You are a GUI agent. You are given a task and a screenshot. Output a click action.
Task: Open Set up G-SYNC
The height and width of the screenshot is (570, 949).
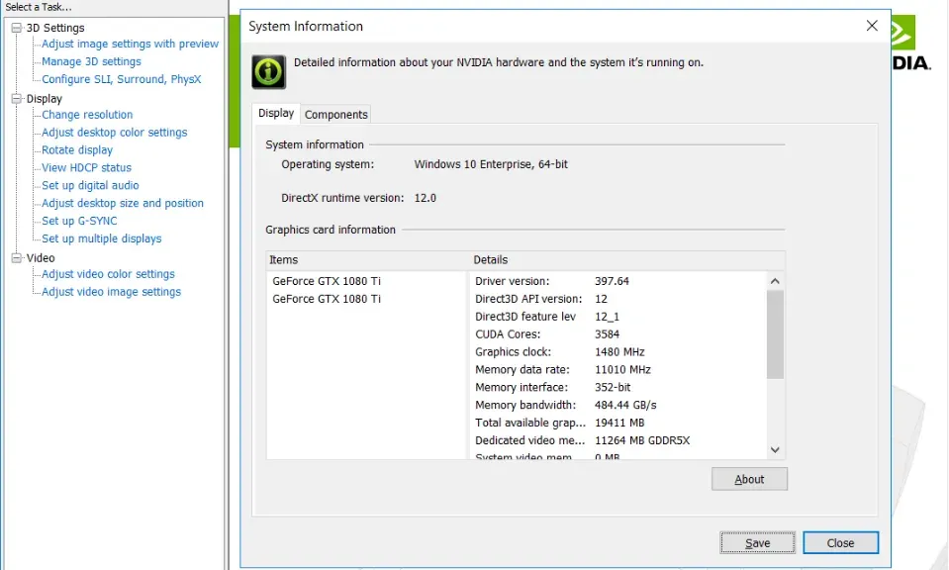(x=79, y=221)
